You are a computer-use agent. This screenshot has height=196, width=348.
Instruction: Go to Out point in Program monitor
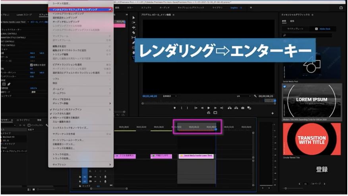click(222, 108)
